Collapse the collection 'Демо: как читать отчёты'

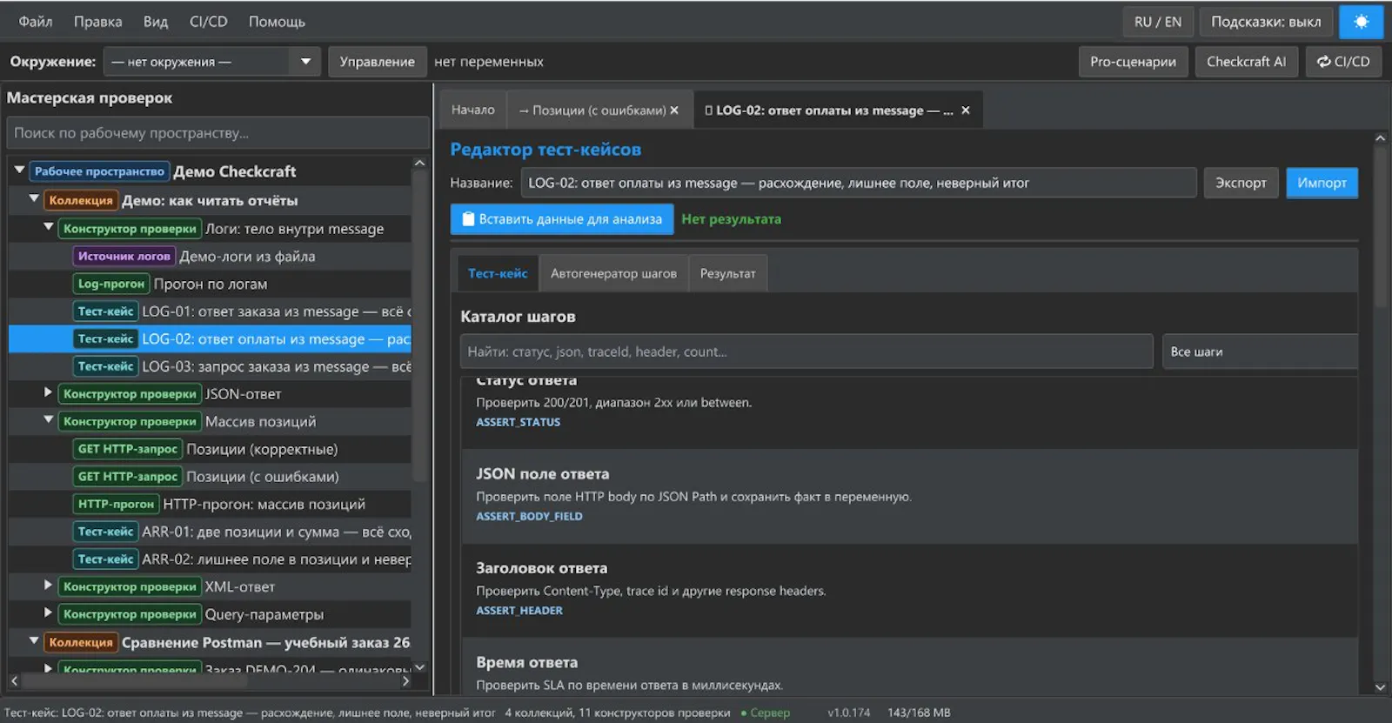[34, 199]
